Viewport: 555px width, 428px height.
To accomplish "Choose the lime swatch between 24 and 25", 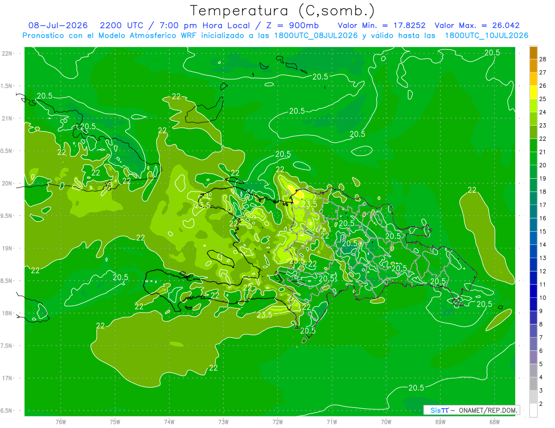I will pos(533,106).
